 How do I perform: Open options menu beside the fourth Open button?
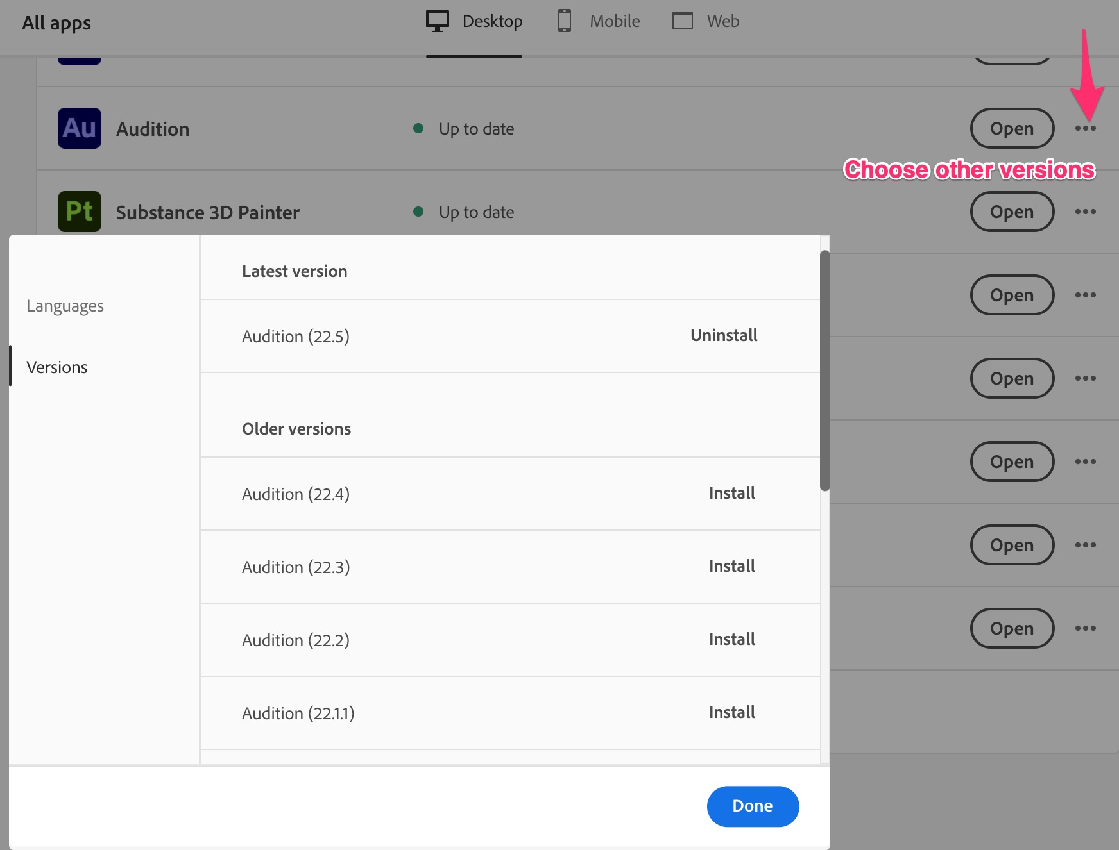click(x=1086, y=378)
